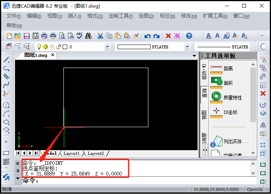Click the blue Help question mark icon
Viewport: 271px width, 194px height.
(189, 36)
